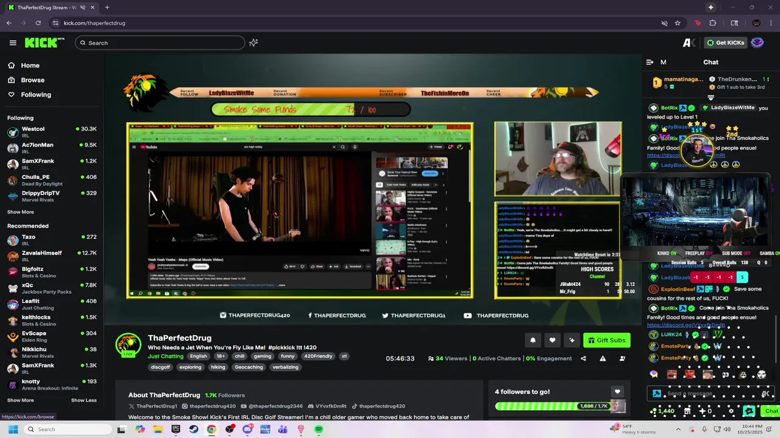This screenshot has width=780, height=438.
Task: Expand Show More under Following list
Action: click(21, 212)
